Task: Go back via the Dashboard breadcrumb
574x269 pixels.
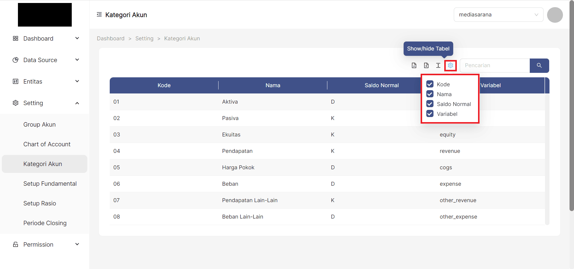Action: tap(111, 38)
